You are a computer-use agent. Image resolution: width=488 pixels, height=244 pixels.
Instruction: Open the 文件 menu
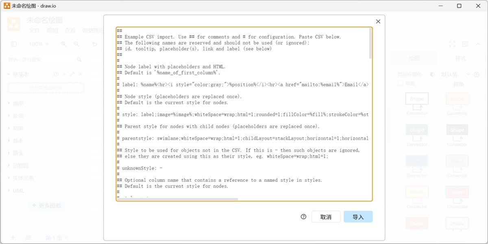pos(35,30)
